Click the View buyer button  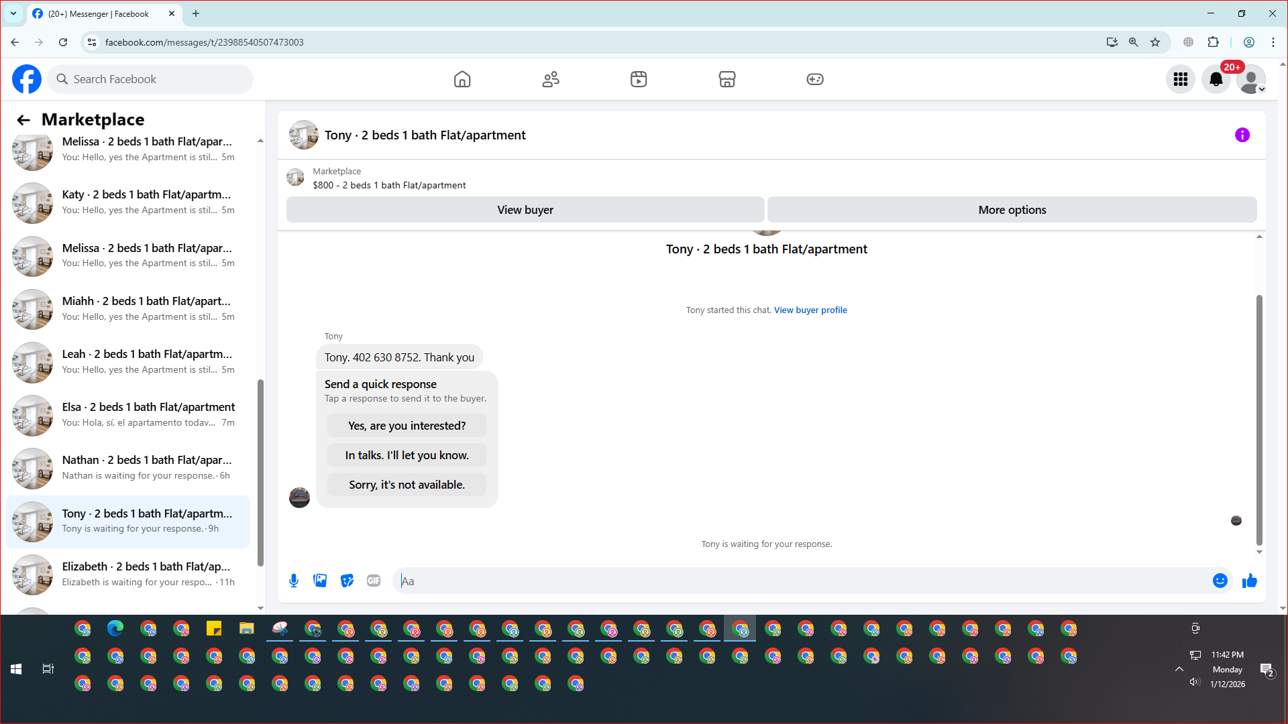(525, 210)
